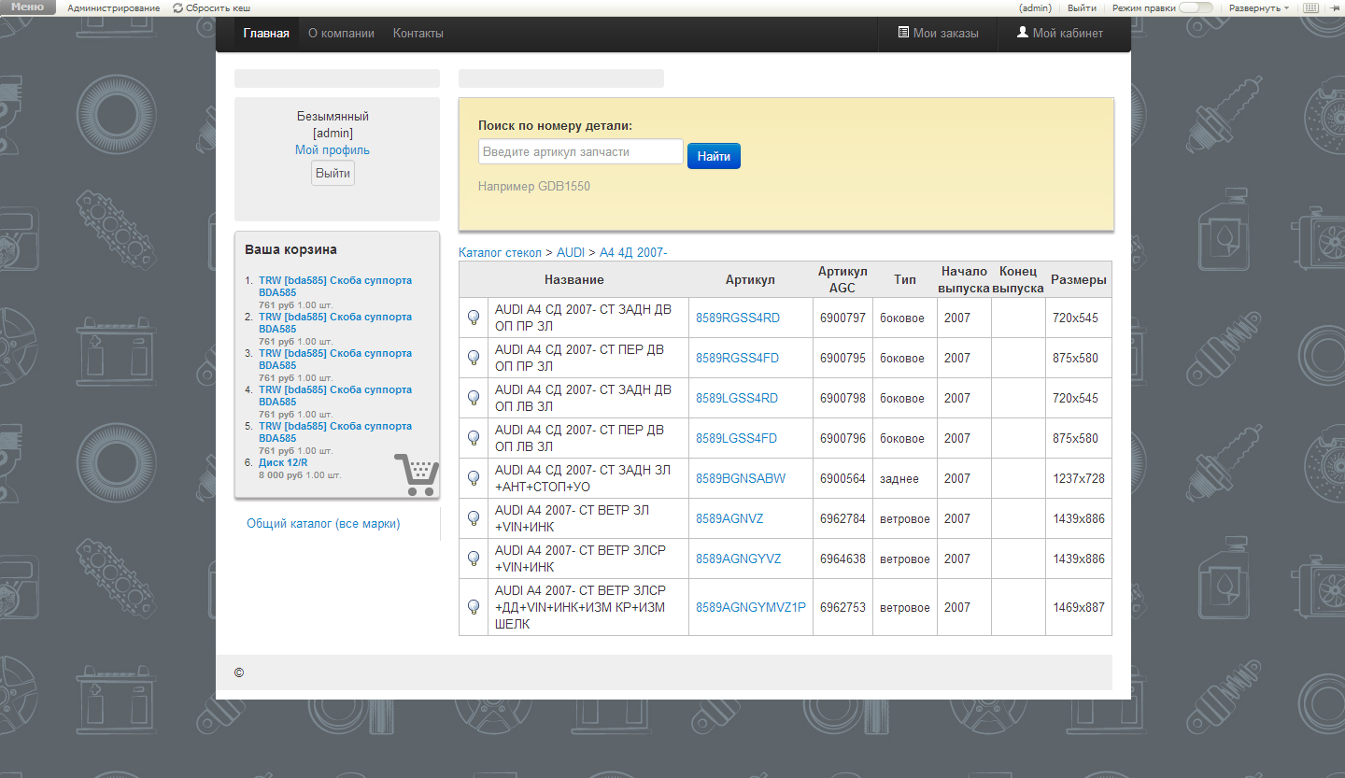Click the shopping cart icon in basket panel

416,474
